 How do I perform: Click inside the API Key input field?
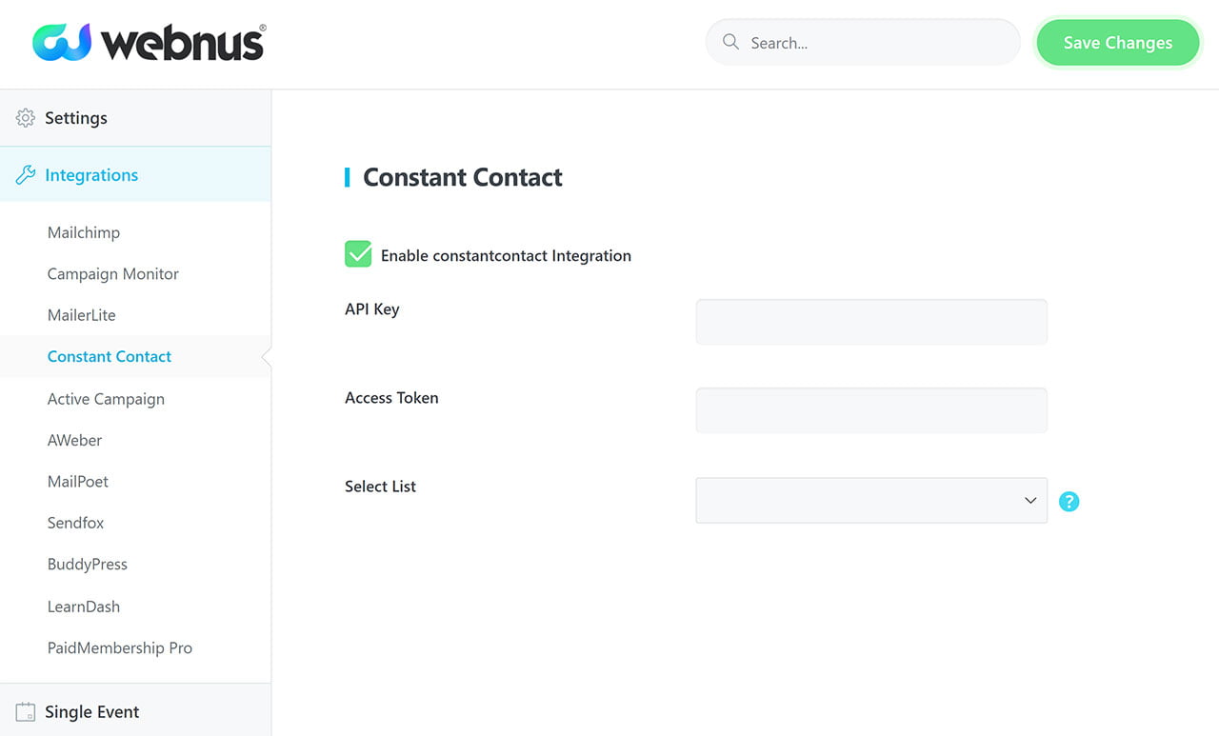click(x=870, y=321)
